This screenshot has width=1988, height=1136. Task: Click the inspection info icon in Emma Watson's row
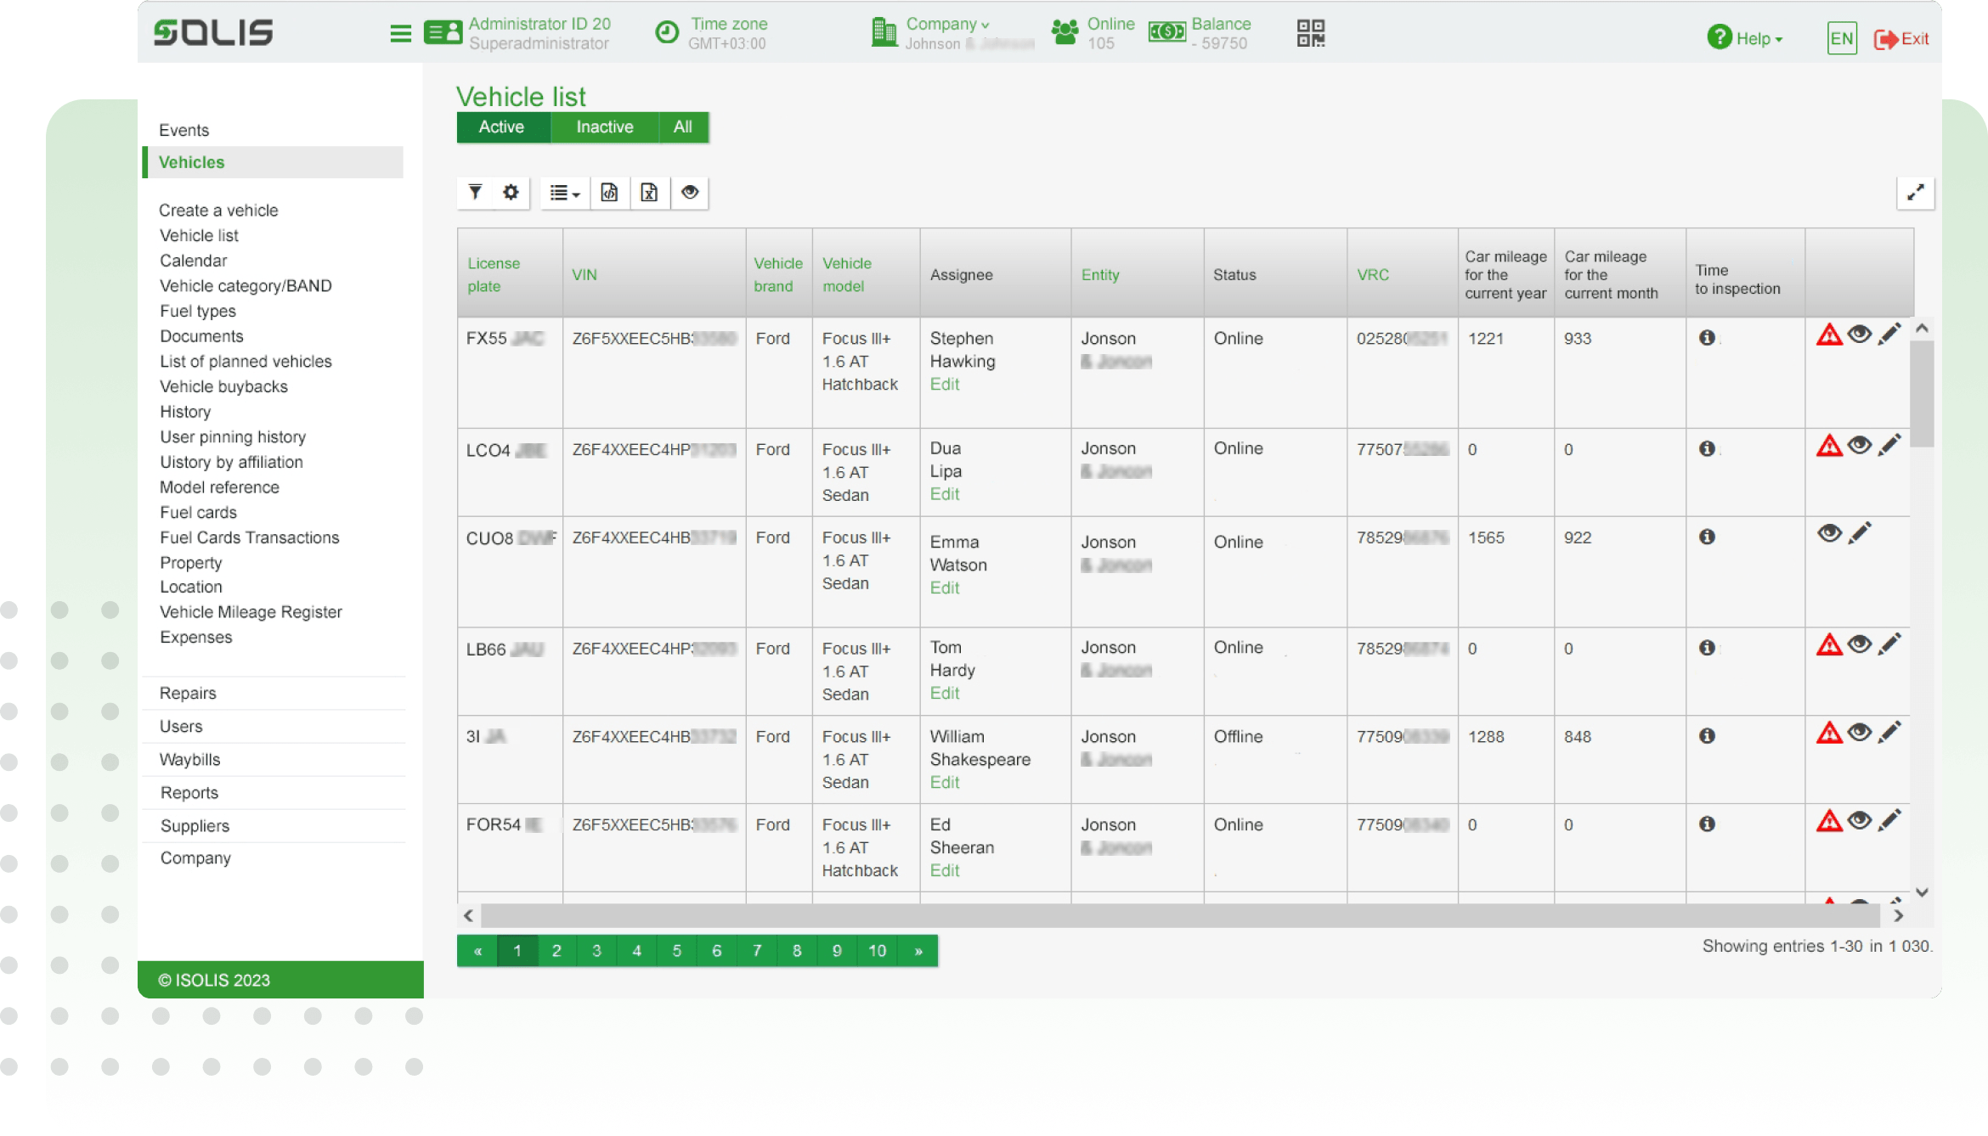point(1707,537)
